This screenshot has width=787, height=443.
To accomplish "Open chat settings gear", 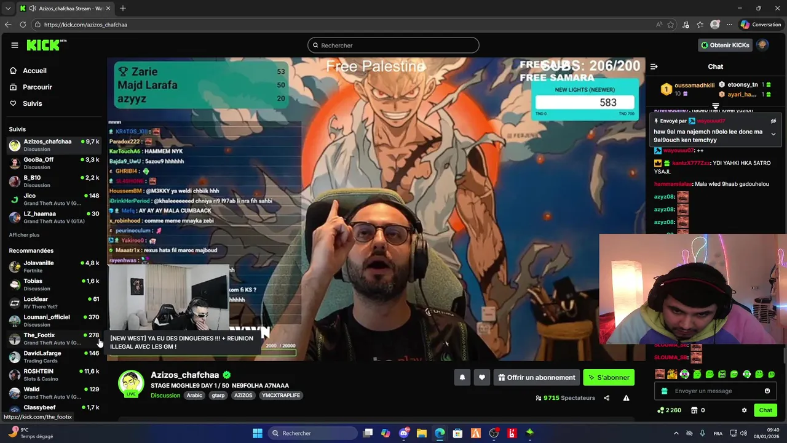I will [x=744, y=410].
